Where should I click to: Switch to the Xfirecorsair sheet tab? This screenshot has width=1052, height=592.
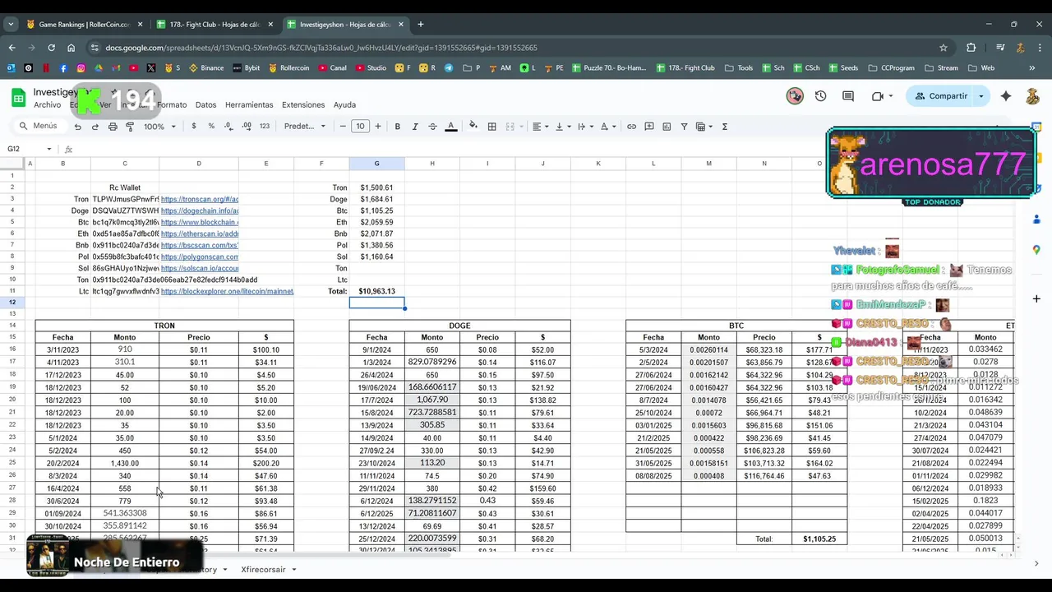(x=263, y=569)
